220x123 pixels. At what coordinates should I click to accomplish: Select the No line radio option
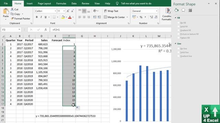coord(178,49)
